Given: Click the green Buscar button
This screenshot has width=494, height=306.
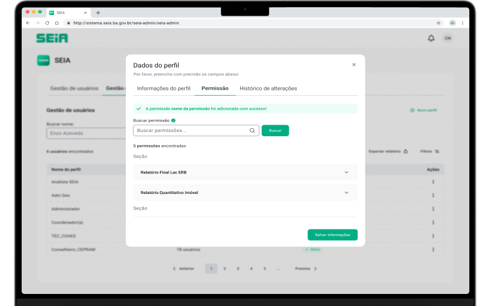Looking at the screenshot, I should click(275, 130).
